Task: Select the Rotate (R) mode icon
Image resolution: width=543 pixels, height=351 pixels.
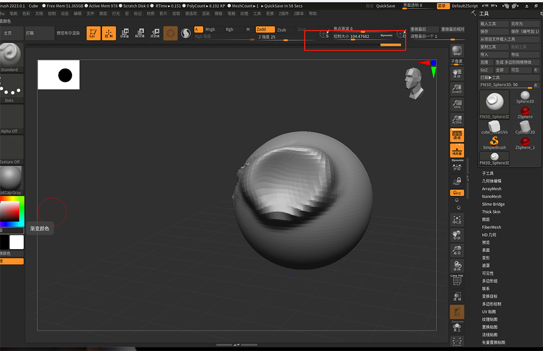Action: pyautogui.click(x=155, y=33)
